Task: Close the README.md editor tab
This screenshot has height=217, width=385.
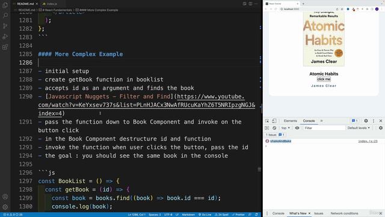Action: 37,4
